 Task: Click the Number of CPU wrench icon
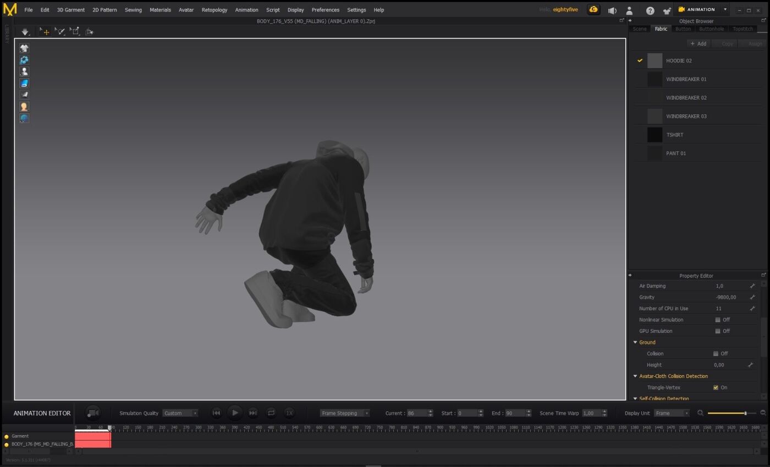[x=752, y=309]
